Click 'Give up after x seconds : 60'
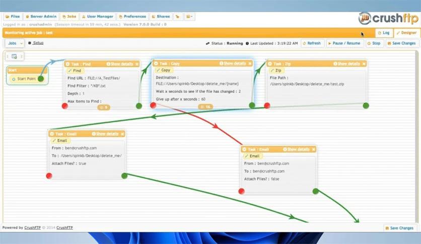This screenshot has height=244, width=421. click(x=180, y=99)
